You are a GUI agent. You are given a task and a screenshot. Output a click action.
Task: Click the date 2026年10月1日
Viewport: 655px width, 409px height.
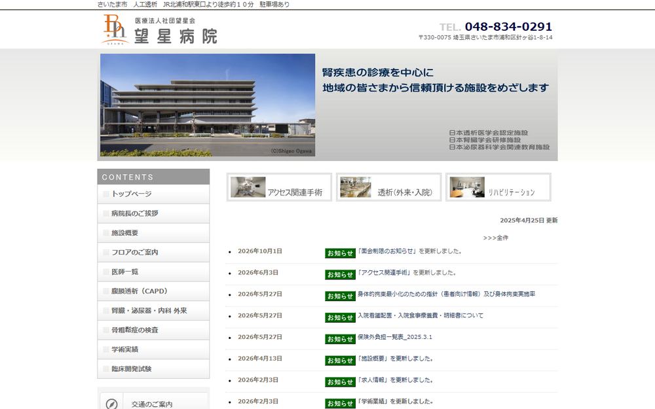[x=260, y=251]
